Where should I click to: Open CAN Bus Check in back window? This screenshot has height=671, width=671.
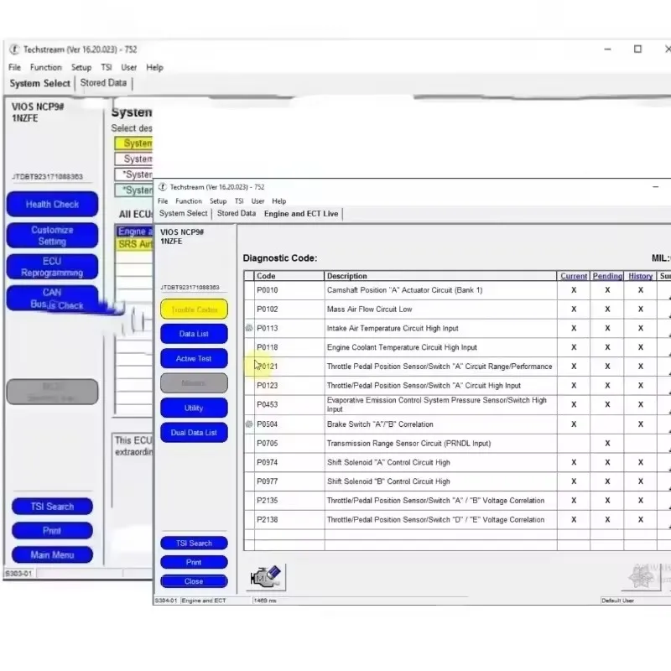pyautogui.click(x=52, y=299)
